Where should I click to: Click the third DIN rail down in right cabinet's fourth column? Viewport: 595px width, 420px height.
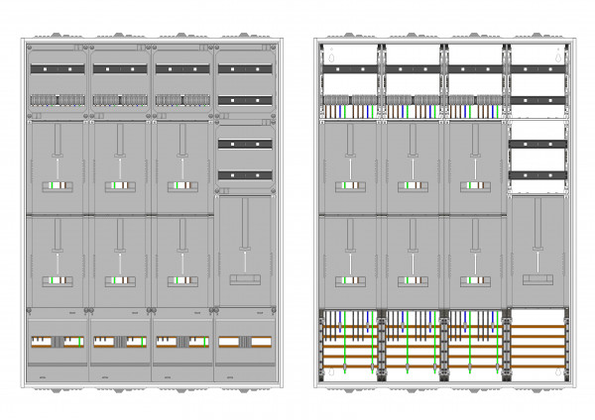tap(538, 144)
